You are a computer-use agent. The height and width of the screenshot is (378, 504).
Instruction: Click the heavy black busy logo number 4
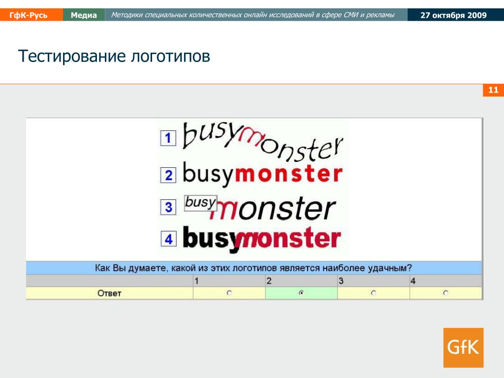(x=262, y=239)
